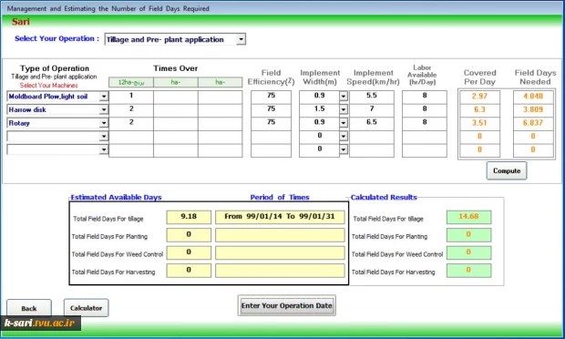This screenshot has height=339, width=565.
Task: Click the planting period of times field
Action: (x=280, y=235)
